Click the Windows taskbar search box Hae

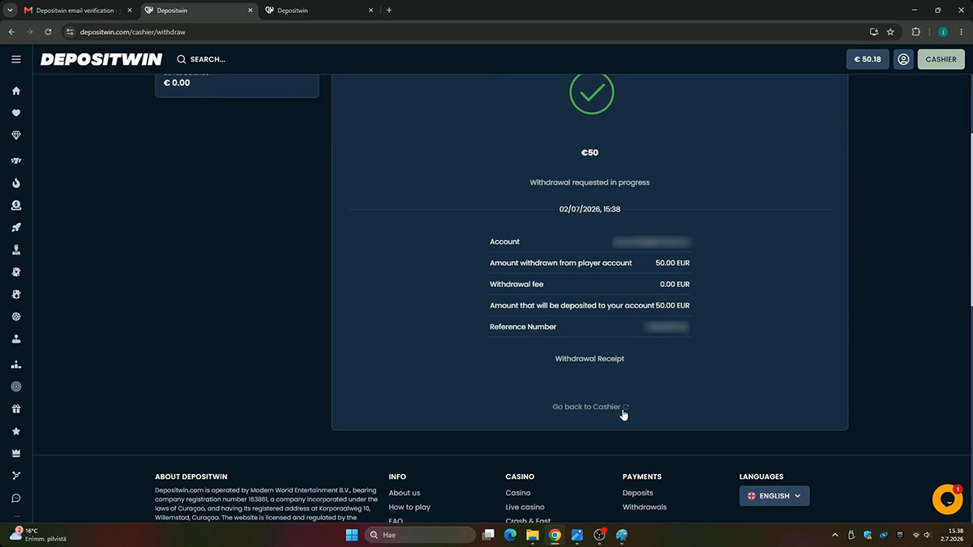point(419,535)
